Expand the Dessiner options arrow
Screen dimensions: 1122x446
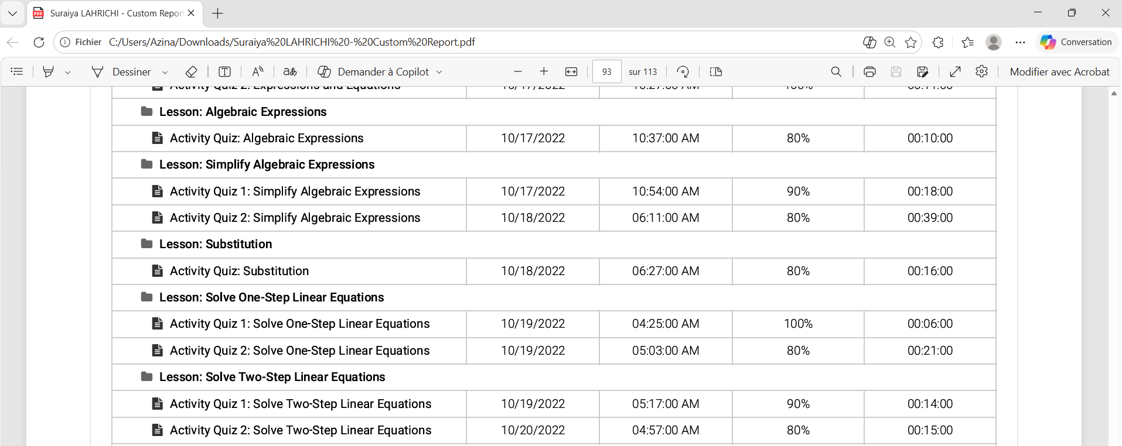coord(165,72)
